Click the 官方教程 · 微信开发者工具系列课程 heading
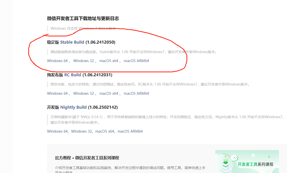 coord(87,158)
